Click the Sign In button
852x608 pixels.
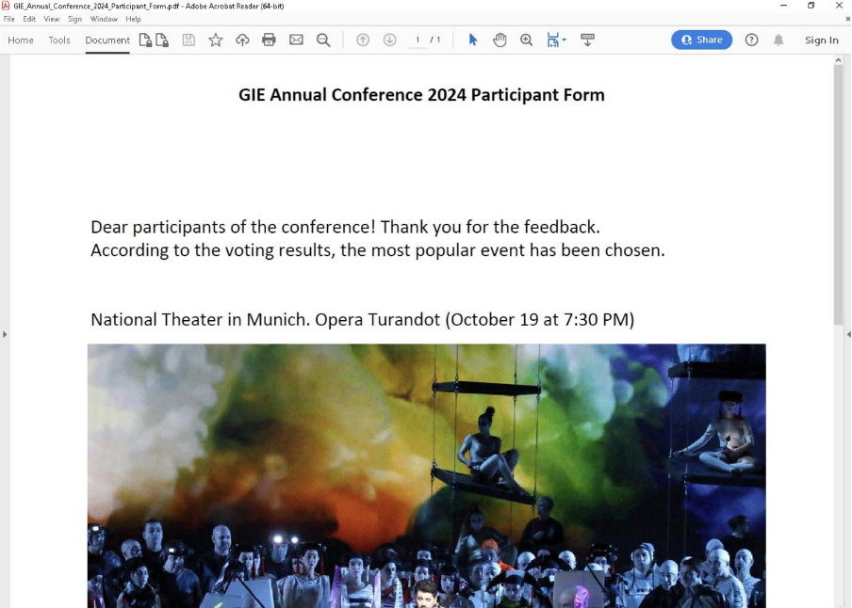(x=821, y=40)
